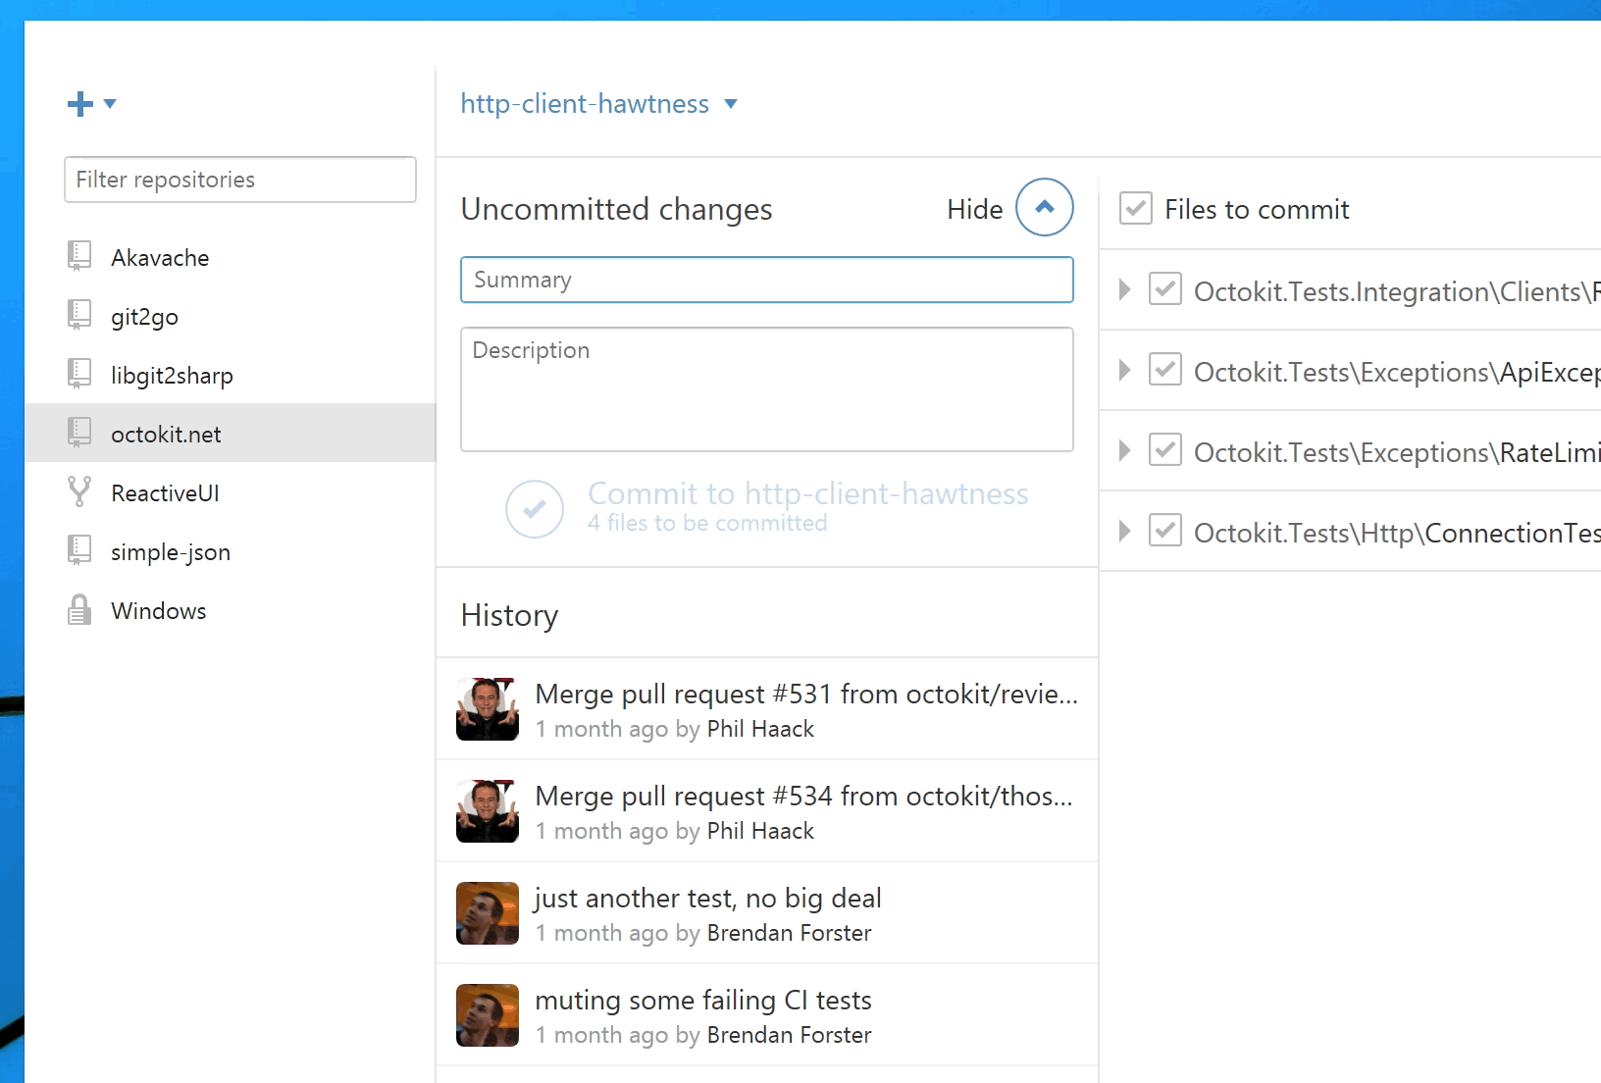Click the libgit2sharp repository book icon

point(79,374)
